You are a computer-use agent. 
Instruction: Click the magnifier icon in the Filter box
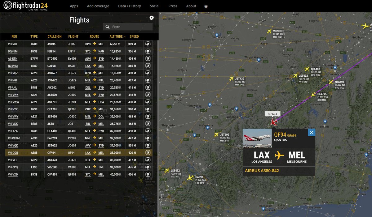point(107,27)
